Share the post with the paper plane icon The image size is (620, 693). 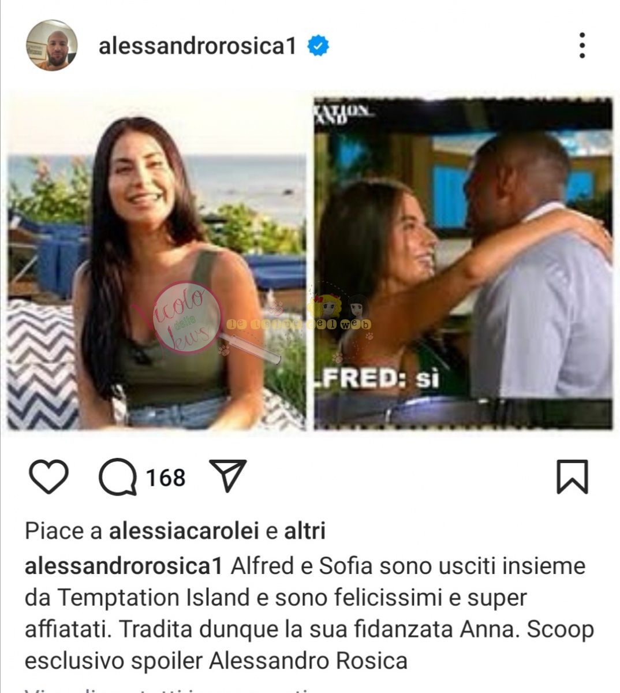227,475
